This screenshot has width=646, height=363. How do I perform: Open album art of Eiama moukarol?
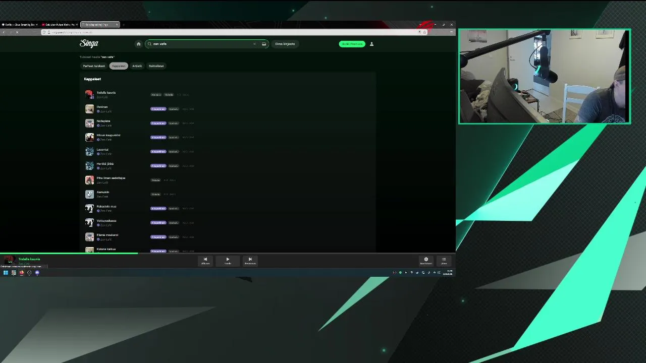tap(89, 236)
